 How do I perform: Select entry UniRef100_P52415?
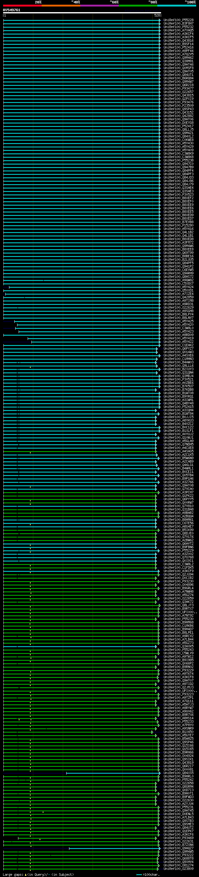pos(178,407)
